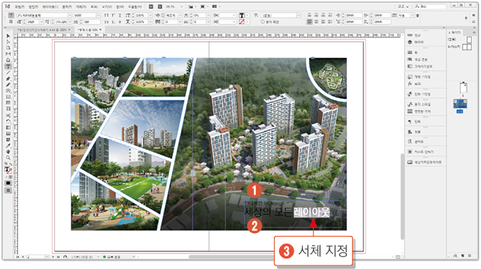Screen dimensions: 481x269
Task: Click the text fill color swatch
Action: 242,15
